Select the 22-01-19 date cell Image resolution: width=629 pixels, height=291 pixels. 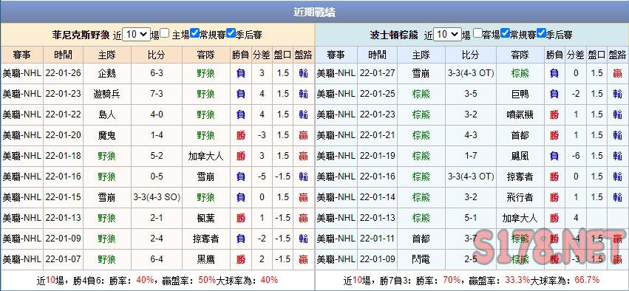(x=378, y=156)
